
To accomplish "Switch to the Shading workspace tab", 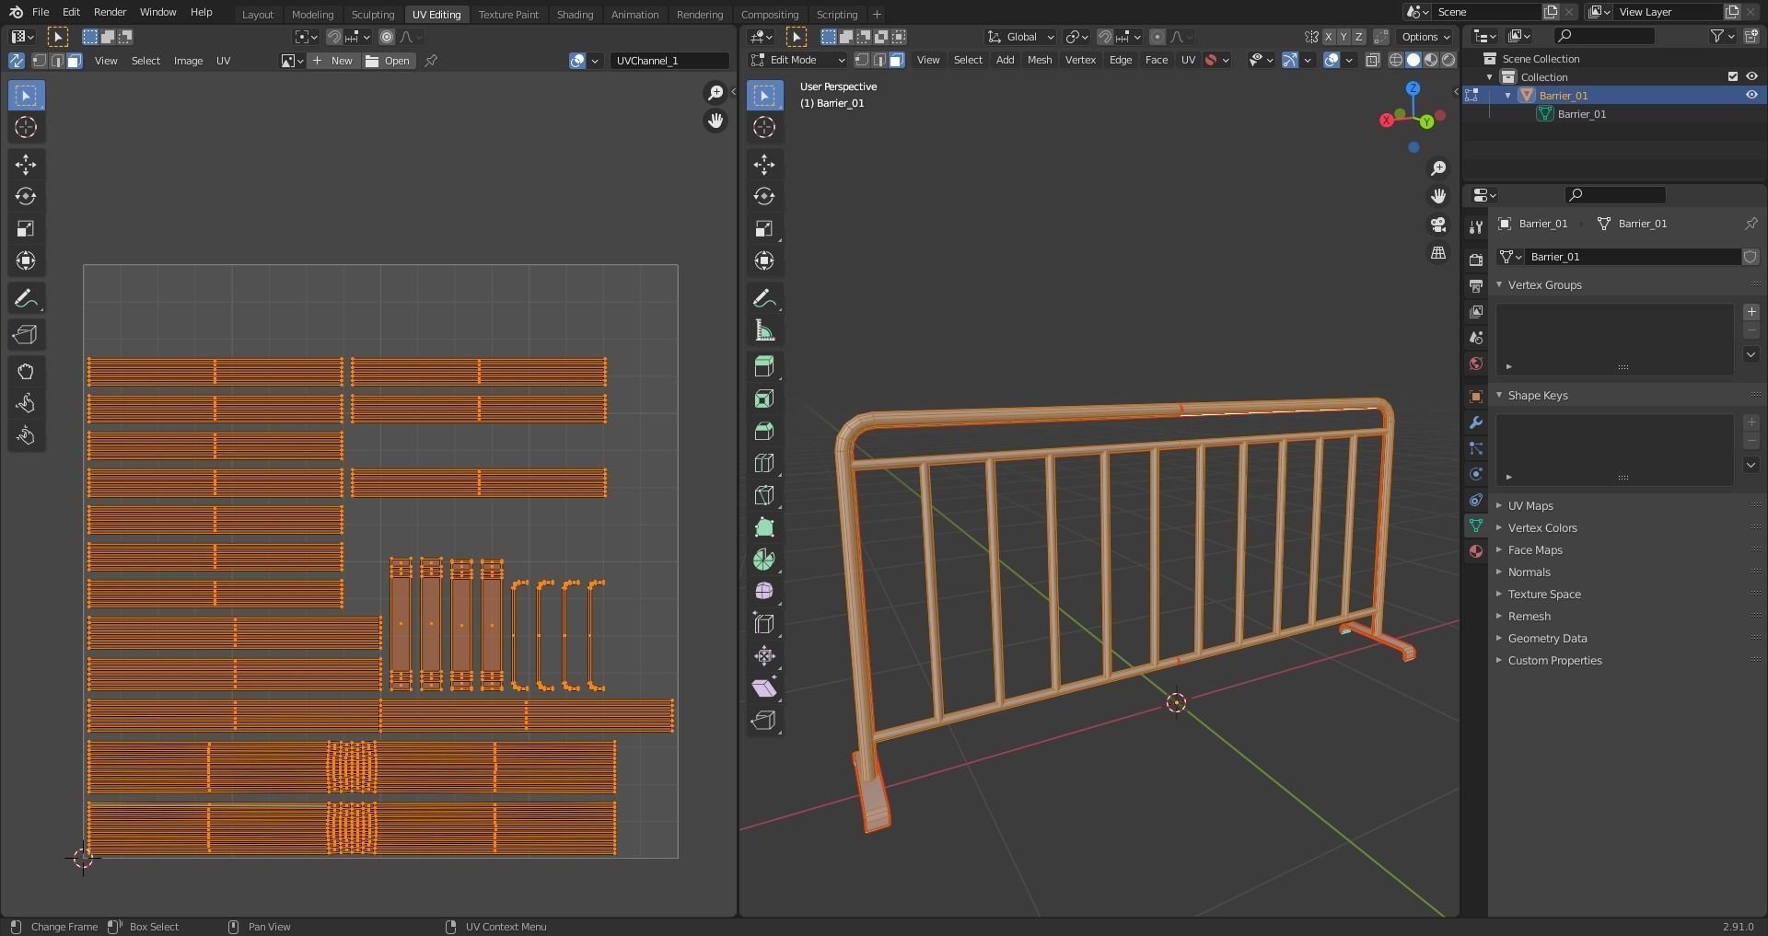I will point(575,14).
